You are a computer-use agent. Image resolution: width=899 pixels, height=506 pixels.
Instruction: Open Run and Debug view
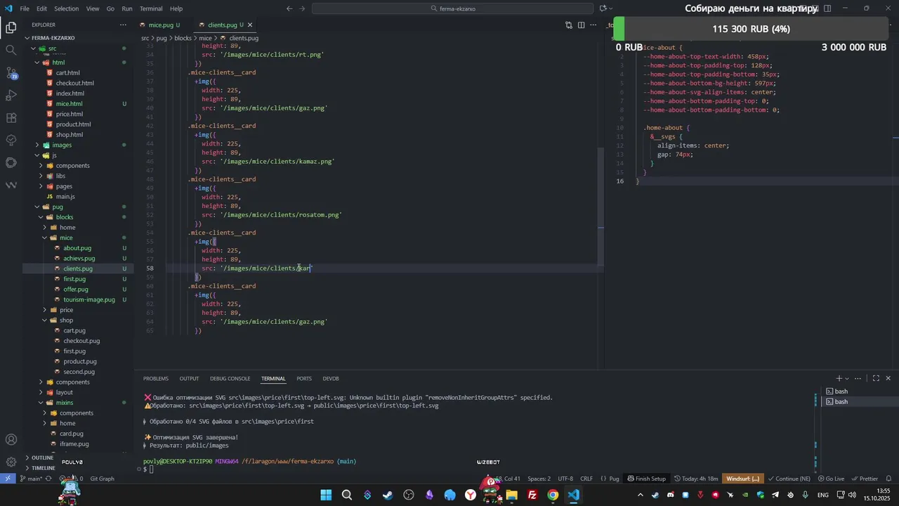[x=11, y=95]
